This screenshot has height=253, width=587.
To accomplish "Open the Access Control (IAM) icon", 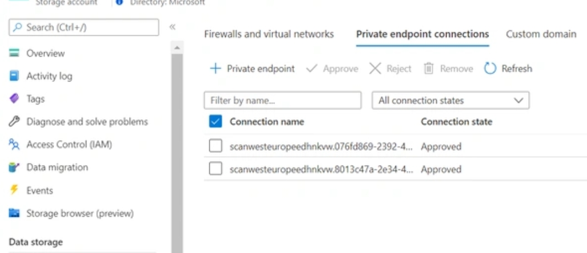I will (x=15, y=145).
